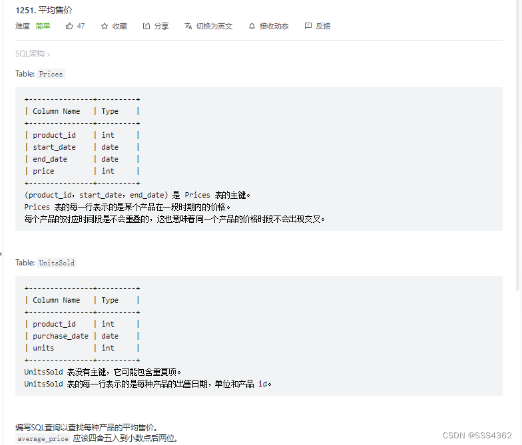
Task: Click the star favorite icon
Action: click(105, 26)
